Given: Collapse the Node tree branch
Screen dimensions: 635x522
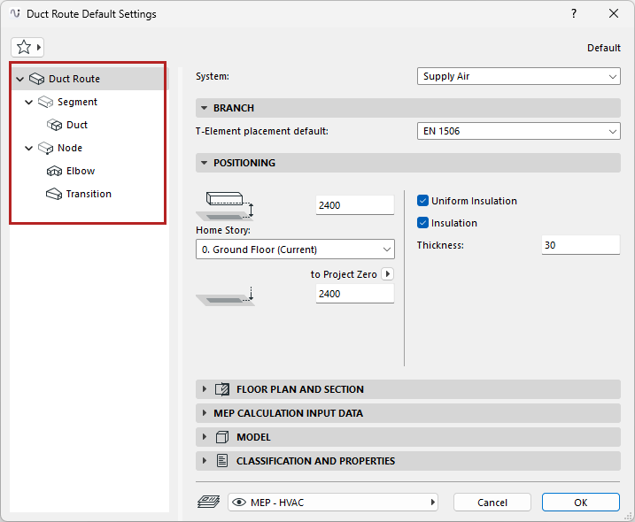Looking at the screenshot, I should point(28,148).
